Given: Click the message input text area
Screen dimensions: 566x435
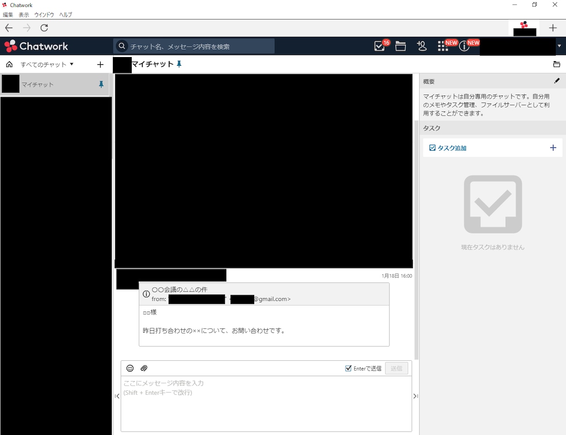Looking at the screenshot, I should coord(266,403).
